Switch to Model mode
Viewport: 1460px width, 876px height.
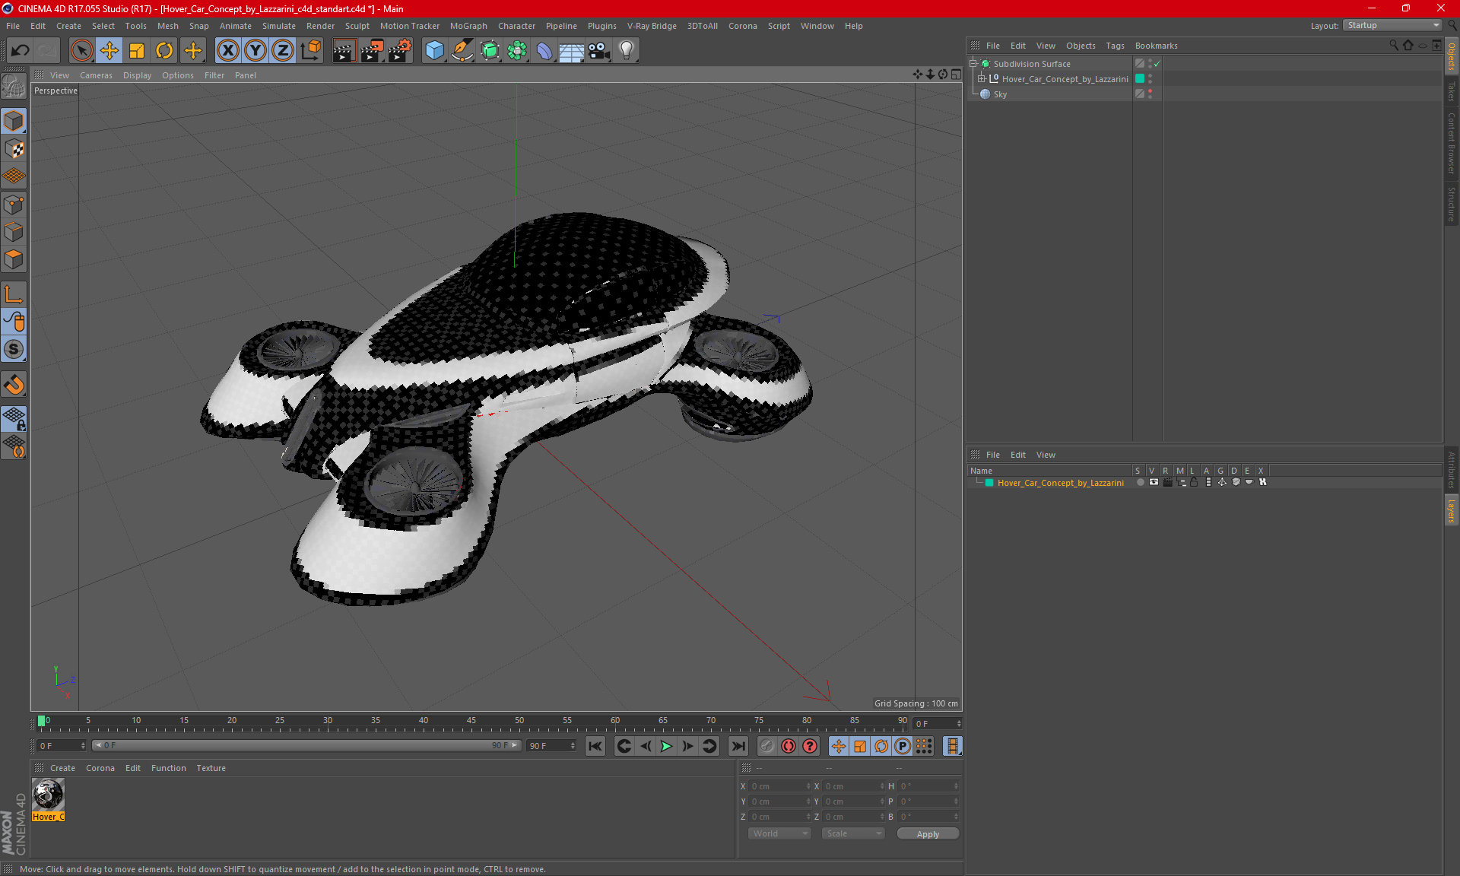click(14, 121)
